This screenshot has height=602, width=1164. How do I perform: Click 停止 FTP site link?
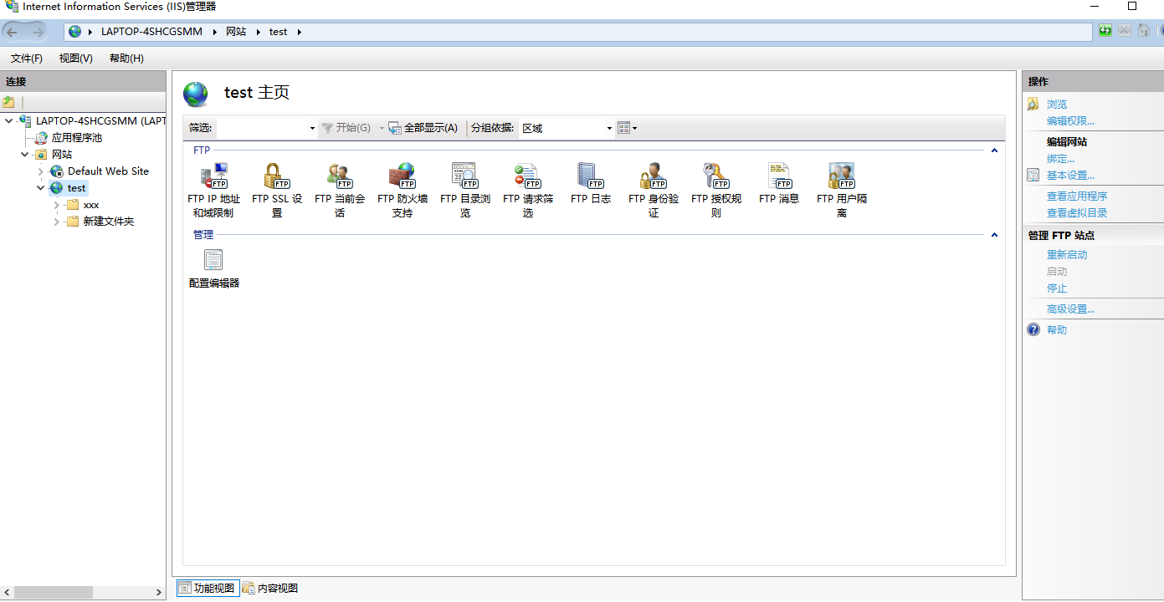(1057, 288)
